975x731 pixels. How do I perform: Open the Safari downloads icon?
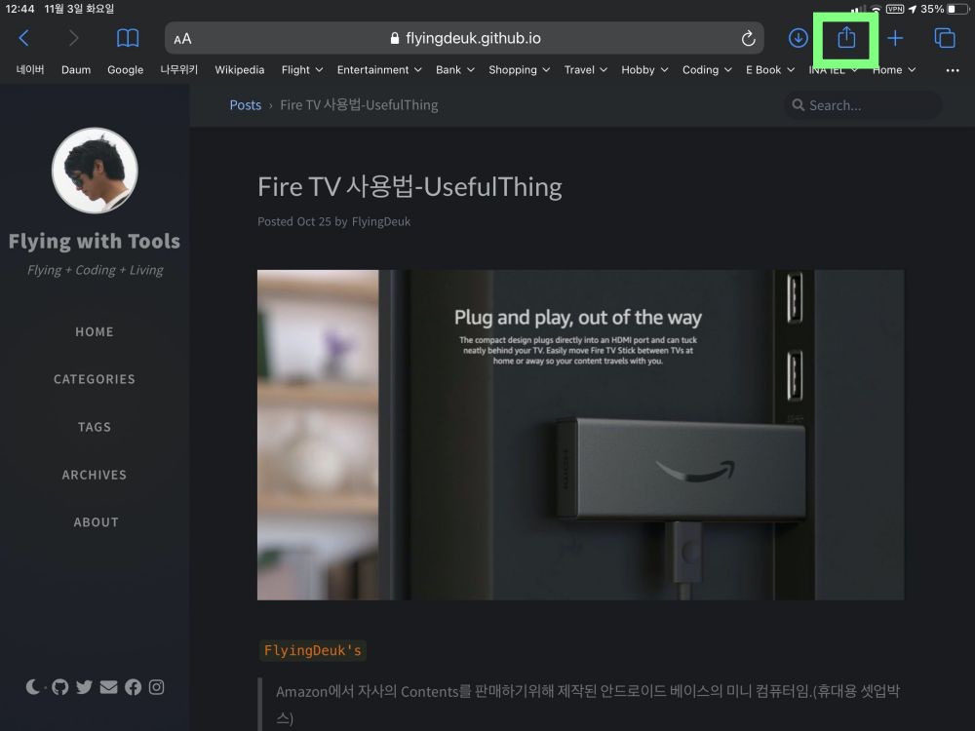pos(798,39)
